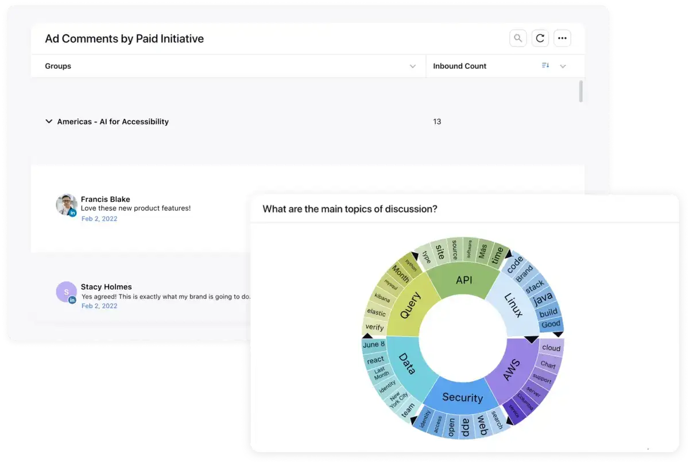Click the LinkedIn badge on Francis Blake's avatar
This screenshot has width=689, height=463.
[72, 212]
